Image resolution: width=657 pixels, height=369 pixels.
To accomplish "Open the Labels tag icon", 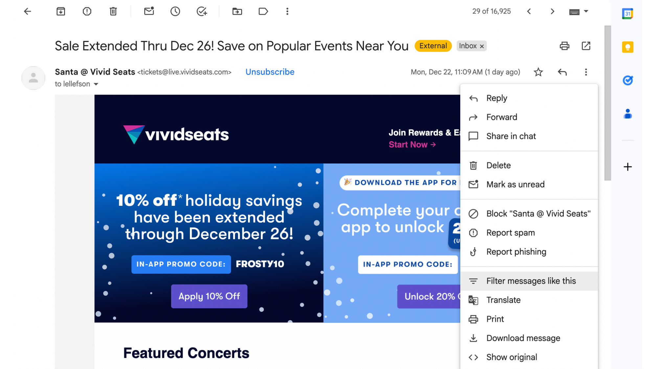I will (263, 11).
